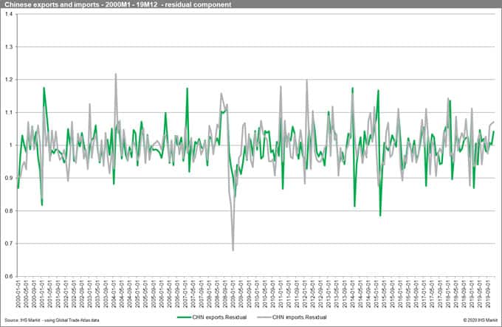The height and width of the screenshot is (327, 502).
Task: Click the lowest green exports trough below 0.6
Action: 380,216
